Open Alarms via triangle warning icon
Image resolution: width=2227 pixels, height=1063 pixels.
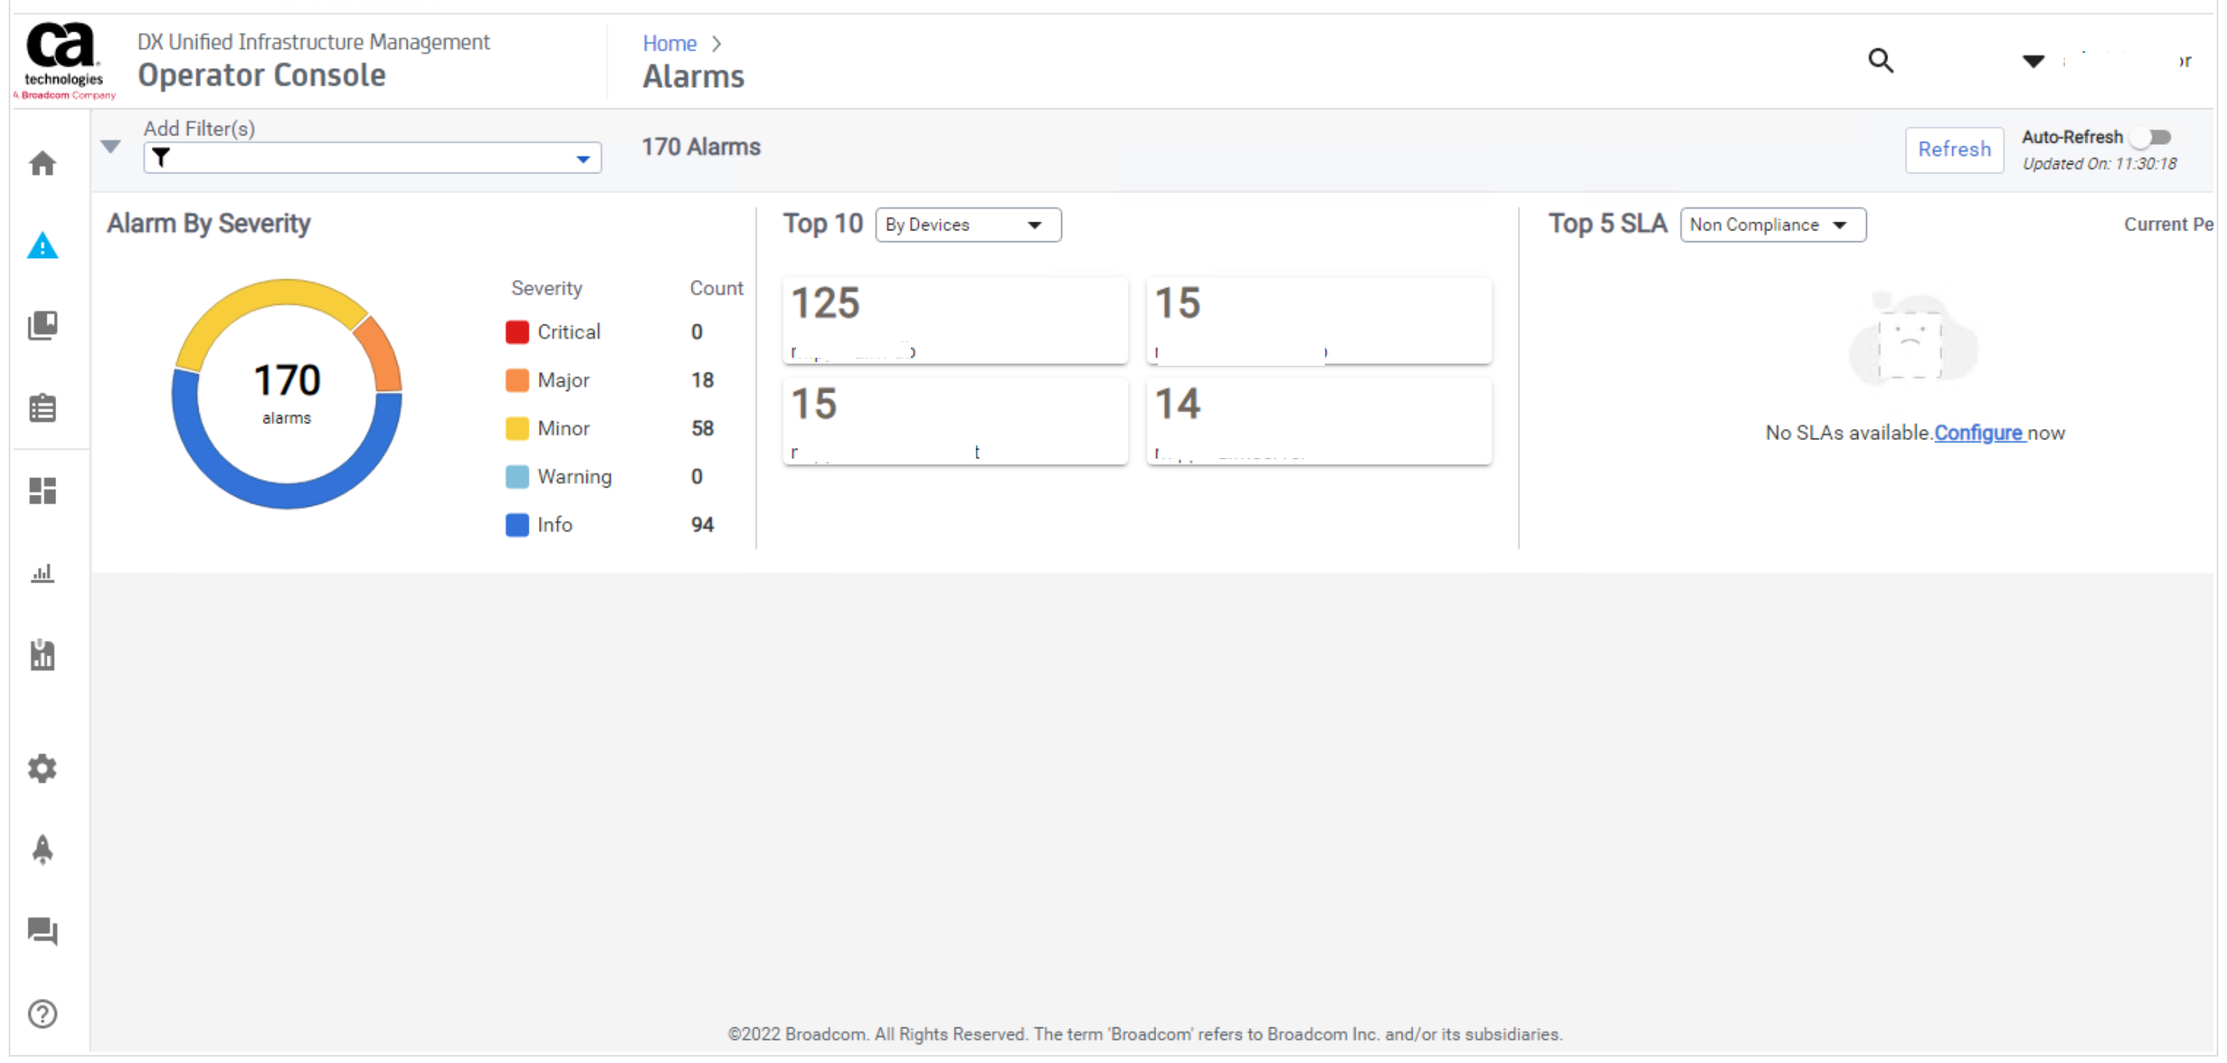(x=43, y=246)
